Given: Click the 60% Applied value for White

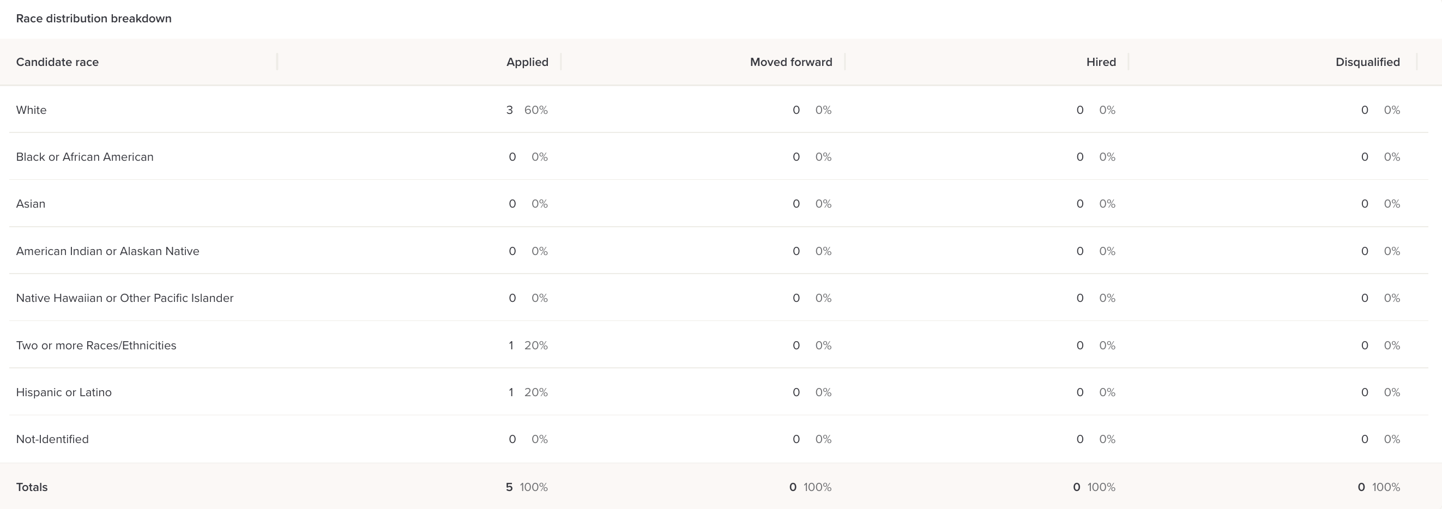Looking at the screenshot, I should point(536,110).
